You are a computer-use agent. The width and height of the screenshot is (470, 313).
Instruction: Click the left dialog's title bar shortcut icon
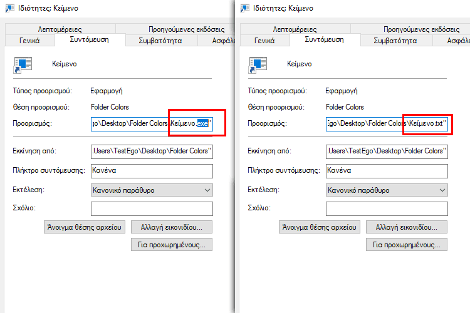tap(9, 8)
